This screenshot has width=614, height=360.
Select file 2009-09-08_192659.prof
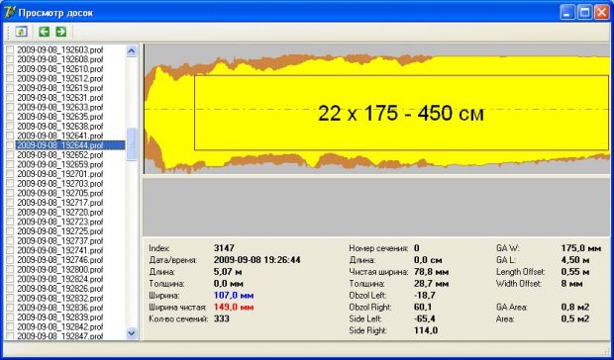click(59, 164)
